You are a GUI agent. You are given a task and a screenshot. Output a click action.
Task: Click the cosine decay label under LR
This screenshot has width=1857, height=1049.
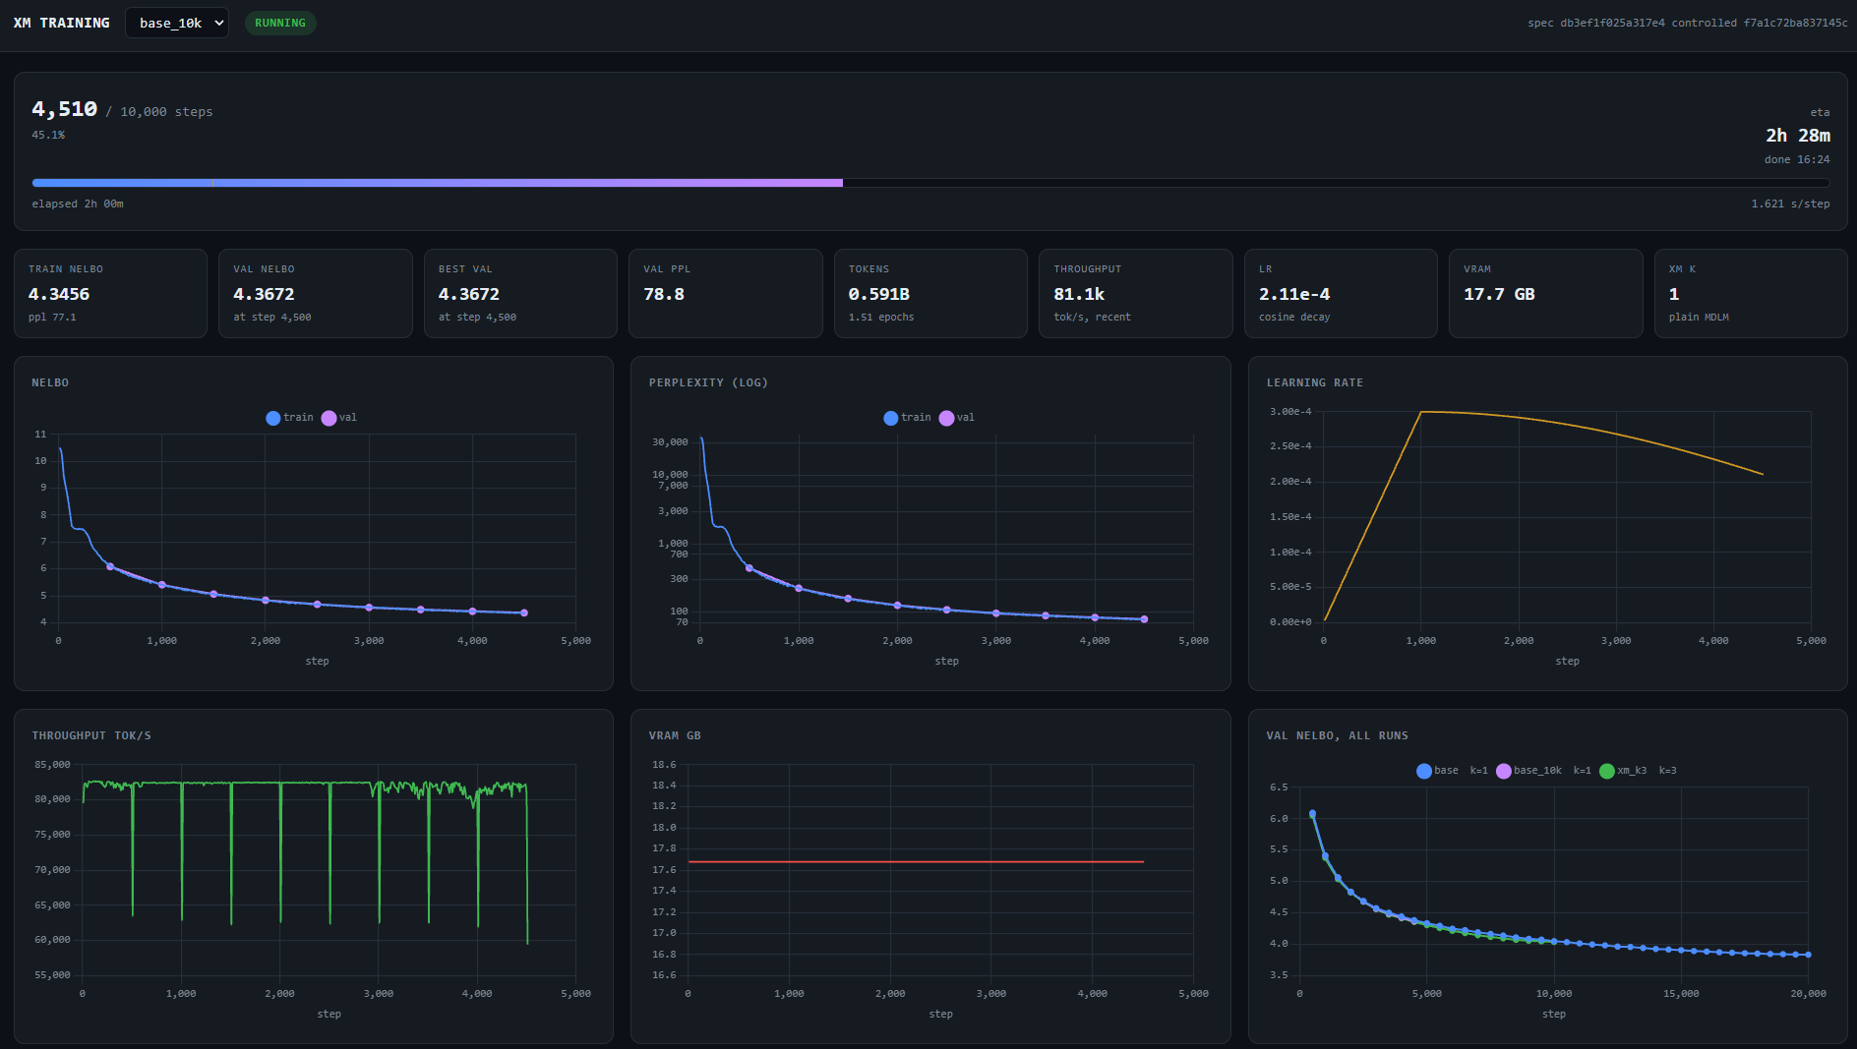click(x=1294, y=317)
